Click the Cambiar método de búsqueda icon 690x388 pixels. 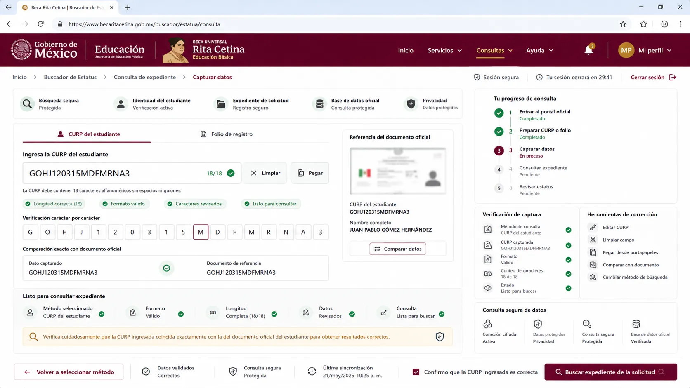(x=593, y=277)
